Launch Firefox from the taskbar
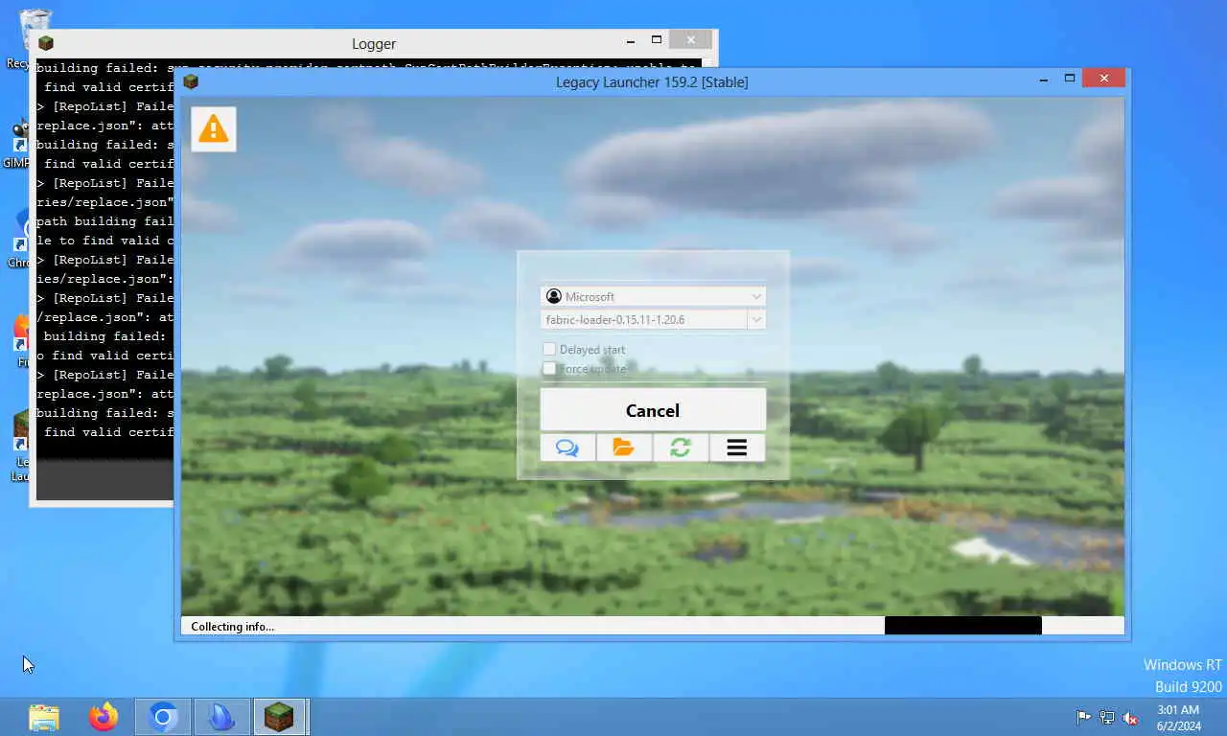Image resolution: width=1227 pixels, height=736 pixels. click(x=104, y=717)
